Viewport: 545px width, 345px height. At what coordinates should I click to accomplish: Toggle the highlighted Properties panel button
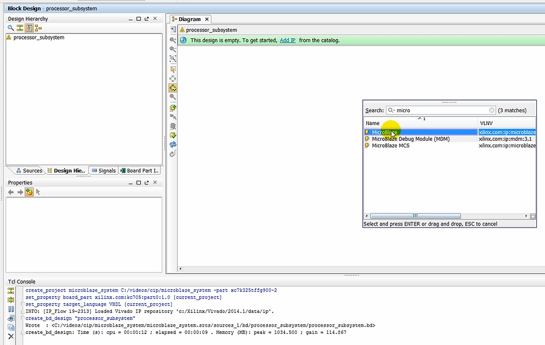coord(29,192)
